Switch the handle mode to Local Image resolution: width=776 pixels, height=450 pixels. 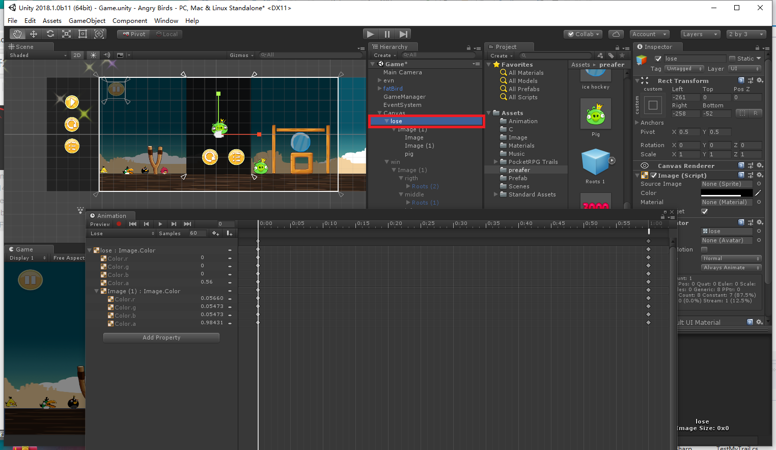coord(168,34)
